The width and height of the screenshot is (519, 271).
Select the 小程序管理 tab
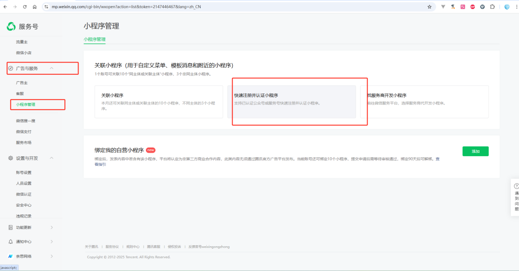tap(94, 39)
